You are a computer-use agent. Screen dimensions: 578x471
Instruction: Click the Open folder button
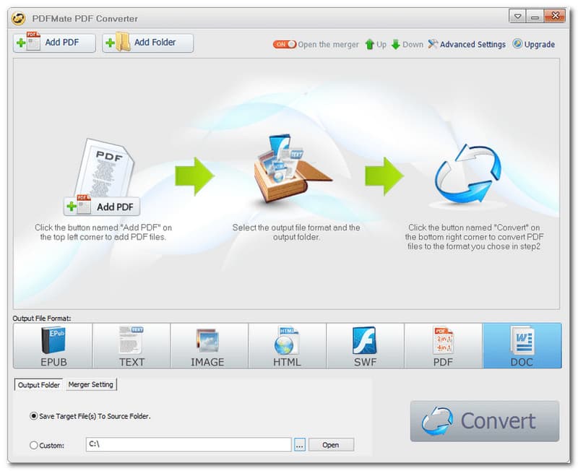click(331, 445)
